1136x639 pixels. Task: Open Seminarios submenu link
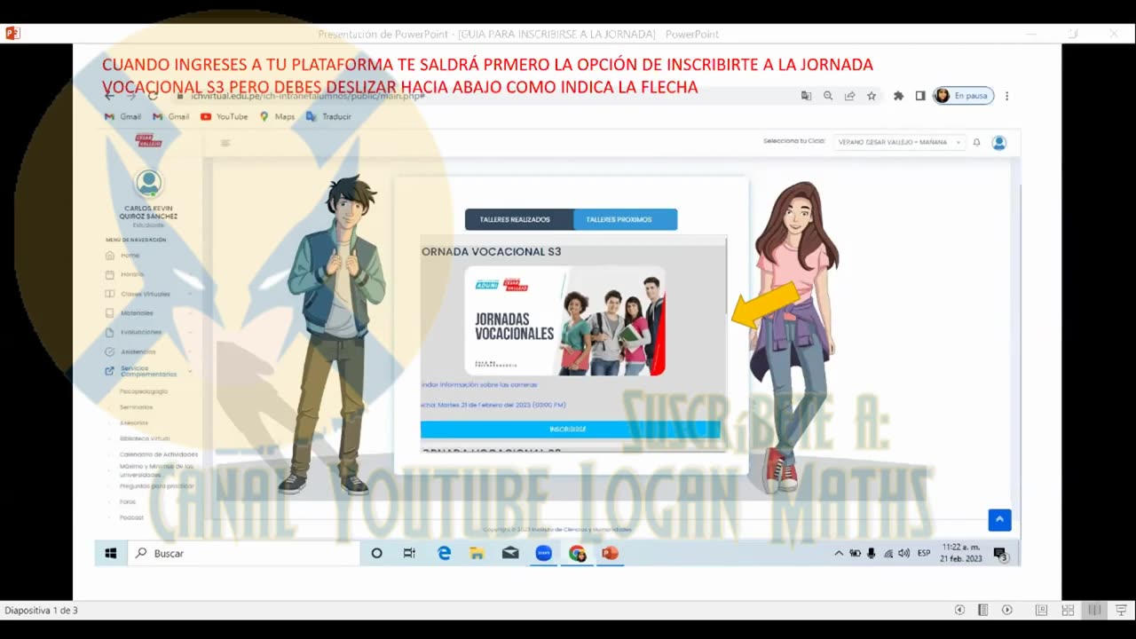click(x=136, y=407)
